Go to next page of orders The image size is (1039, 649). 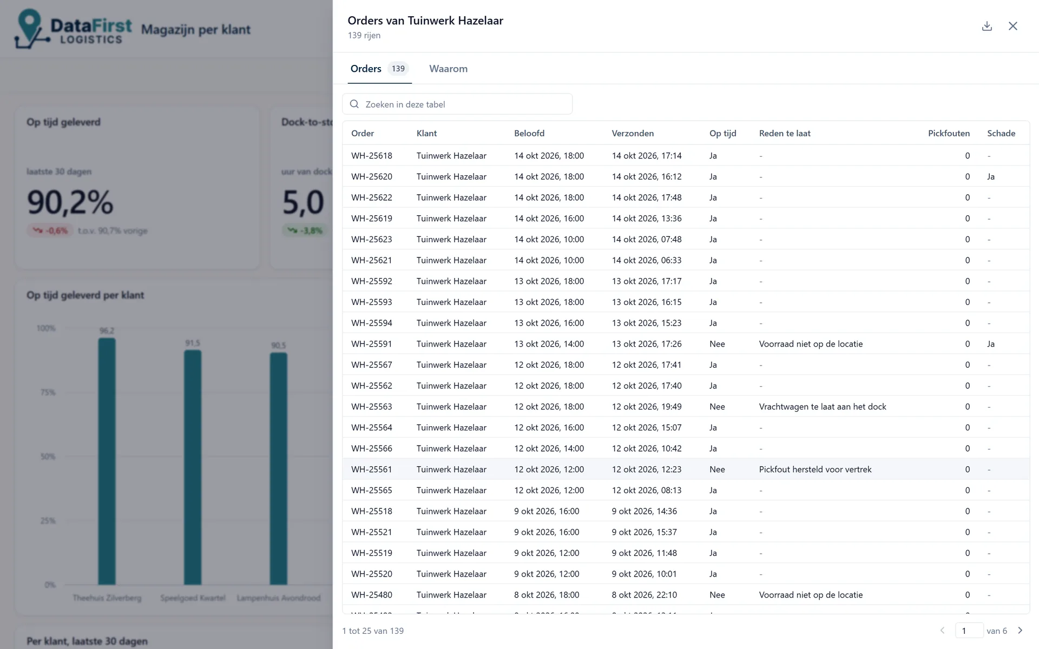click(1020, 631)
